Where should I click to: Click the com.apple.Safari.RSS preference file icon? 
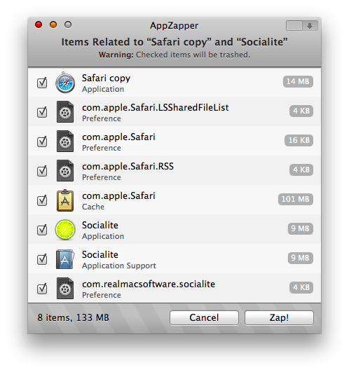[65, 171]
